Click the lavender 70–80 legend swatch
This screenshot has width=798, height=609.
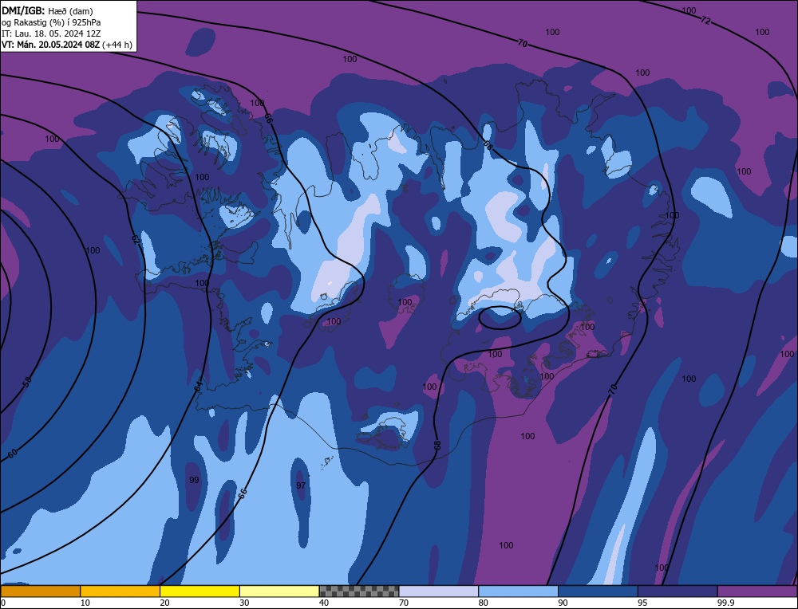439,591
